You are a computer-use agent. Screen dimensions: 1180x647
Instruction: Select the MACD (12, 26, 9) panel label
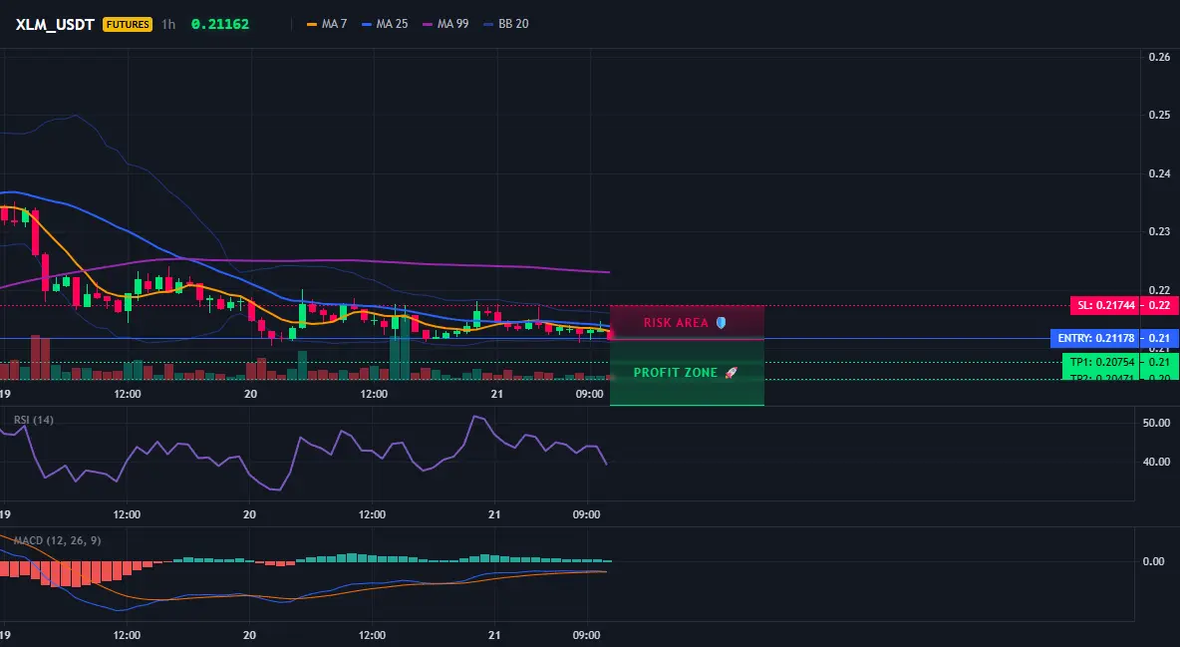(57, 540)
